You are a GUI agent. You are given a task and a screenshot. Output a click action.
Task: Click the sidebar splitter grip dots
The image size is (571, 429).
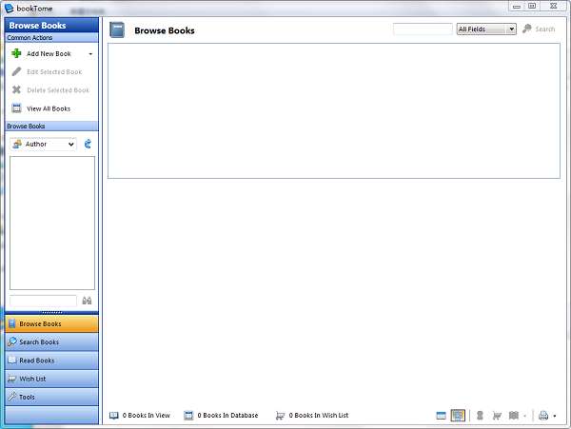pyautogui.click(x=51, y=313)
